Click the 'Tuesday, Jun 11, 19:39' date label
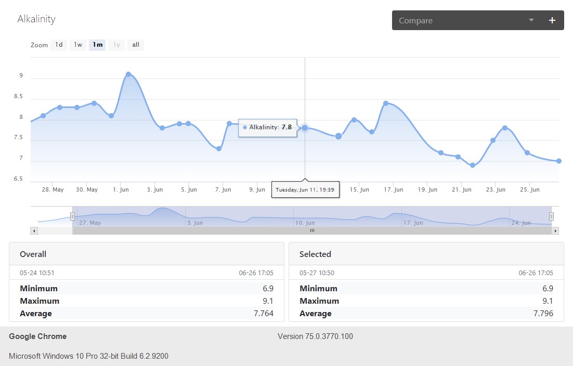Image resolution: width=573 pixels, height=366 pixels. pos(305,190)
